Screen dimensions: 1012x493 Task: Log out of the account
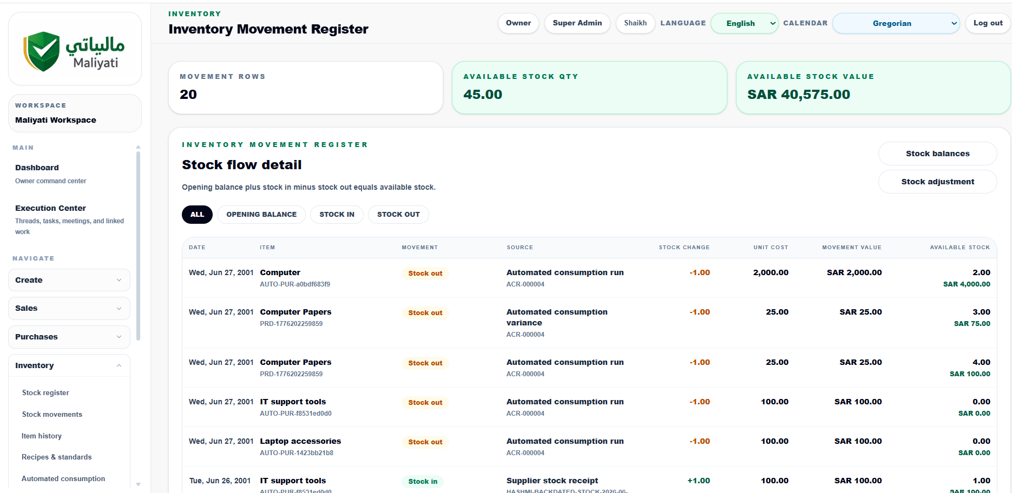[x=988, y=23]
